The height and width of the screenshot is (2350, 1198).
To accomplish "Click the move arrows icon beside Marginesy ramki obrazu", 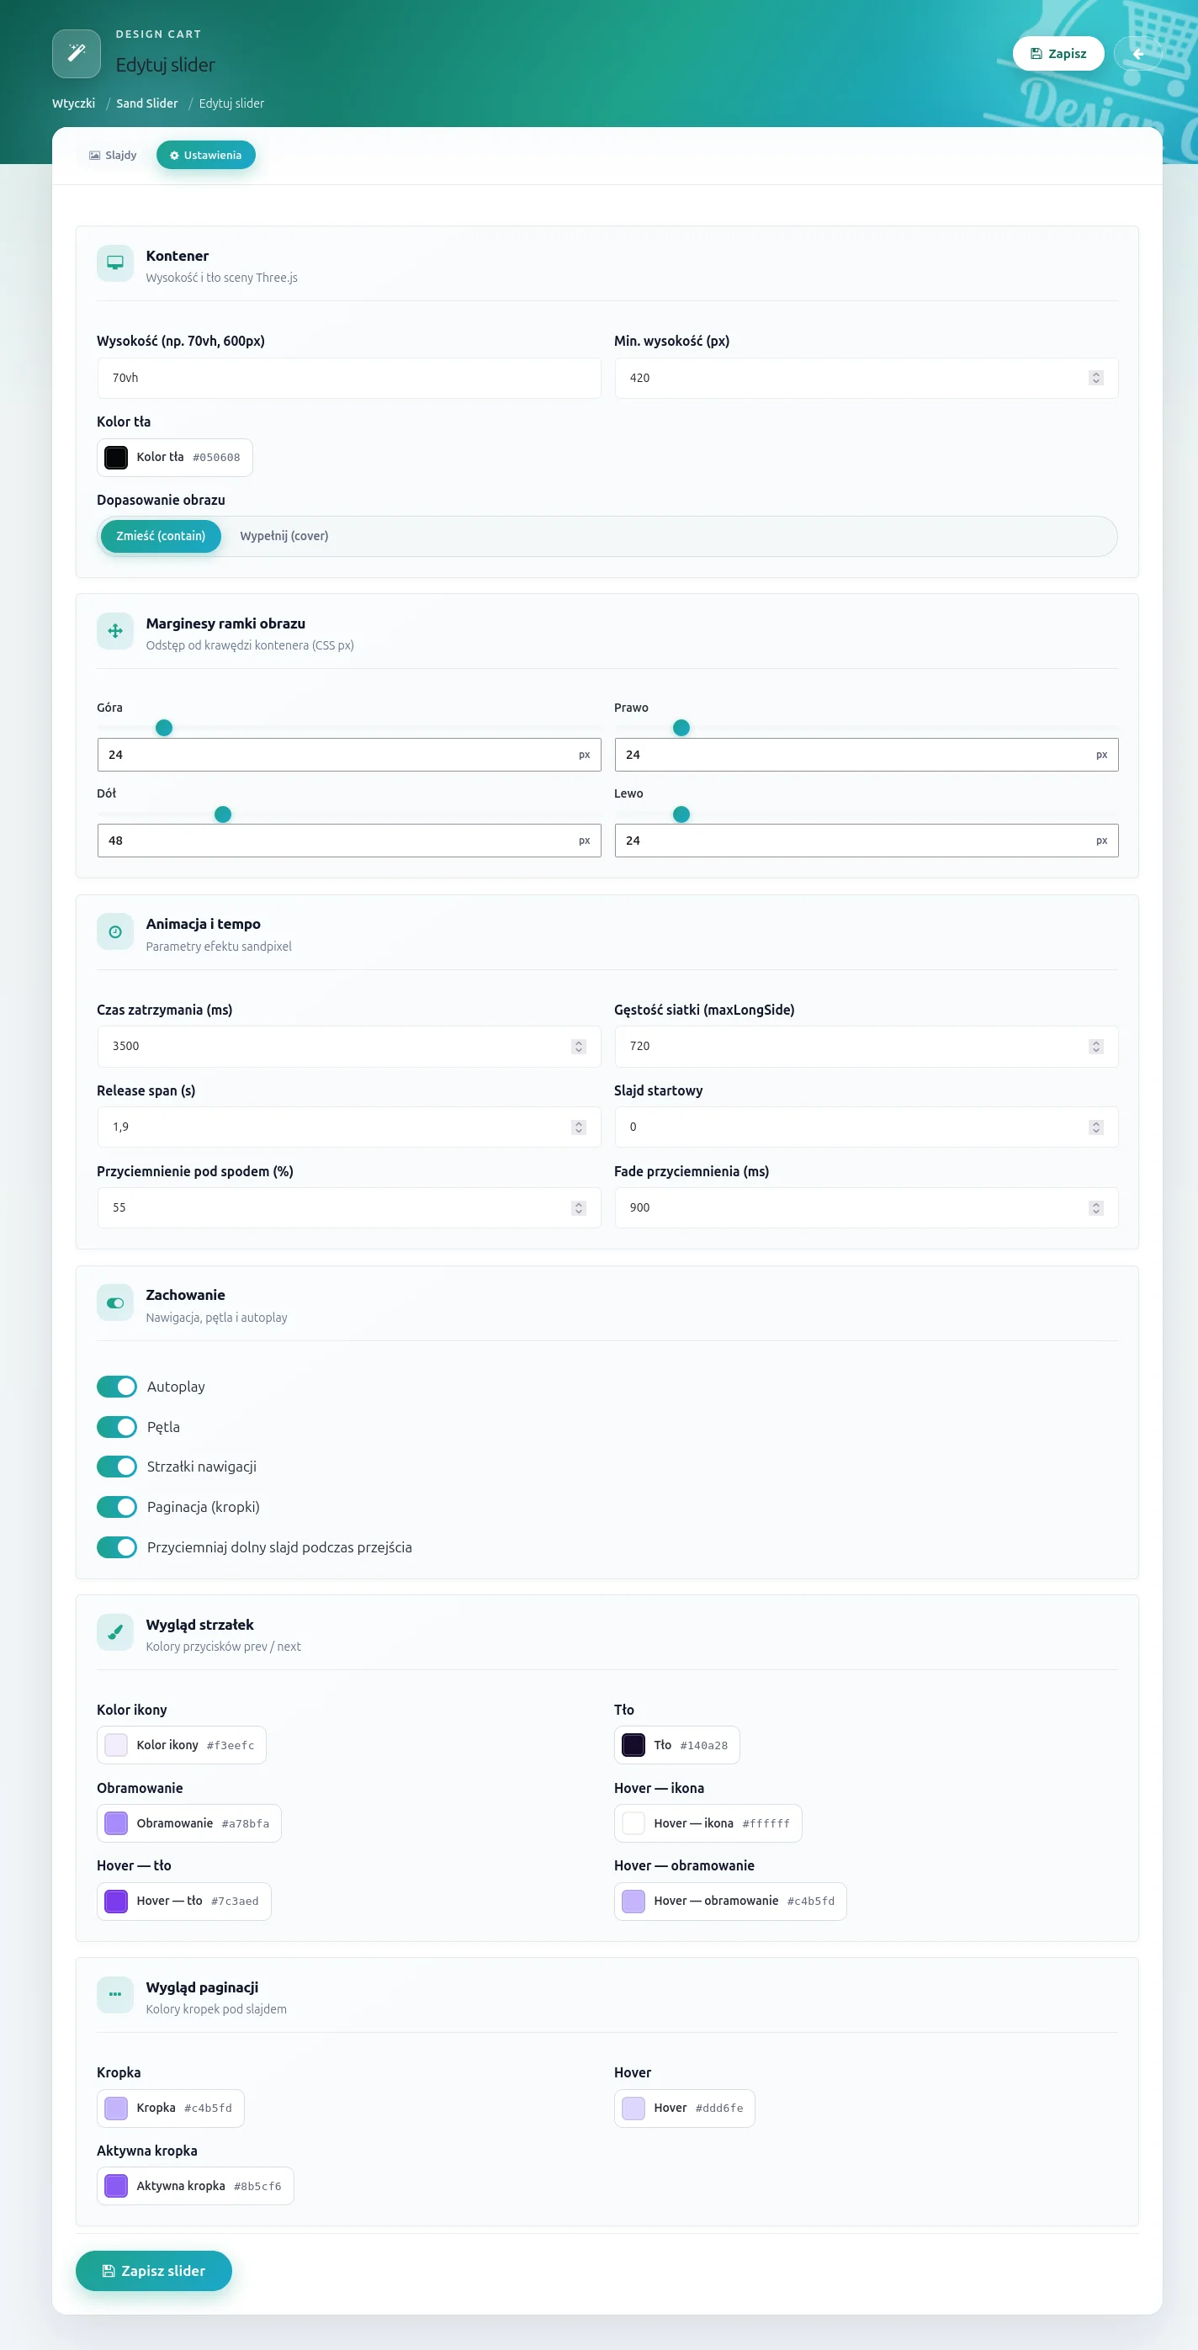I will pos(115,631).
